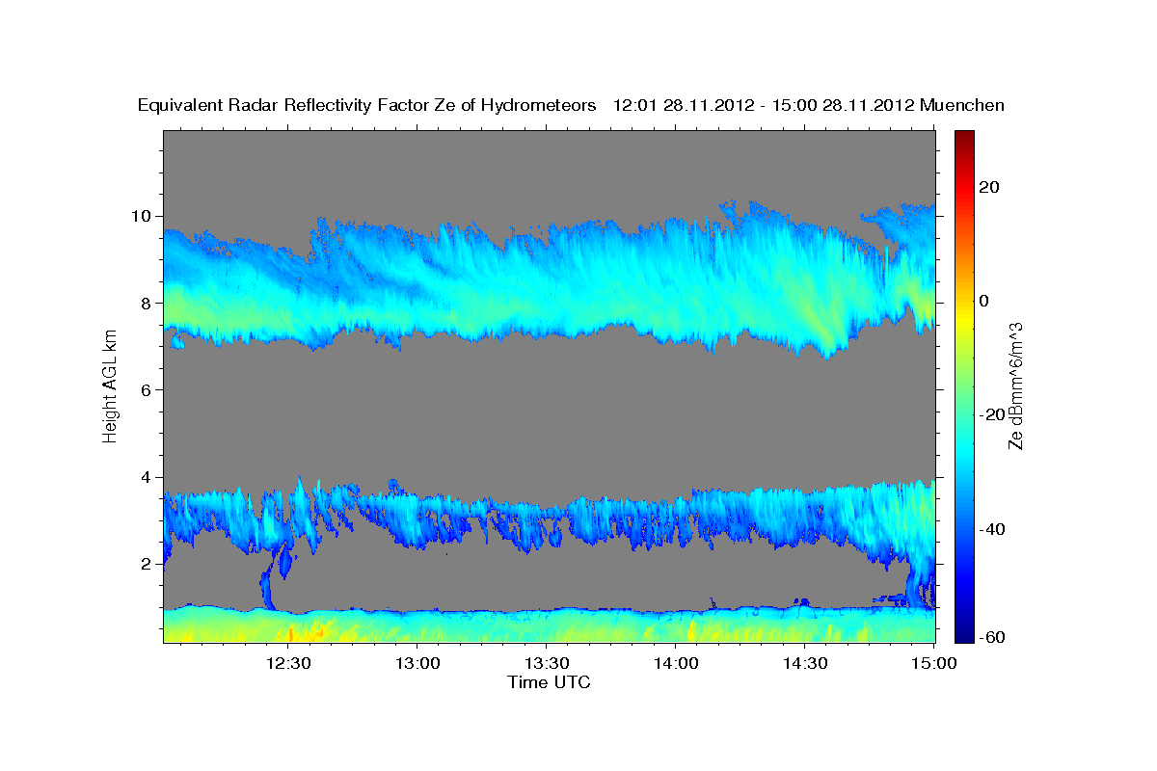Click the "Time UTC" axis label

pyautogui.click(x=549, y=682)
